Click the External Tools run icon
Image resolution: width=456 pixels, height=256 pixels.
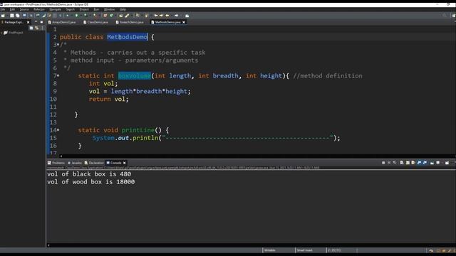click(x=95, y=16)
